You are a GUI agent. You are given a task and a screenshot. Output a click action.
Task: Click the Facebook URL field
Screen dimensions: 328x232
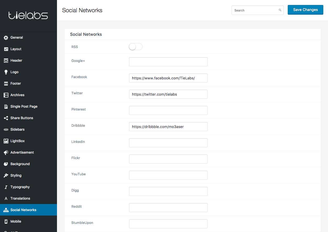[168, 78]
